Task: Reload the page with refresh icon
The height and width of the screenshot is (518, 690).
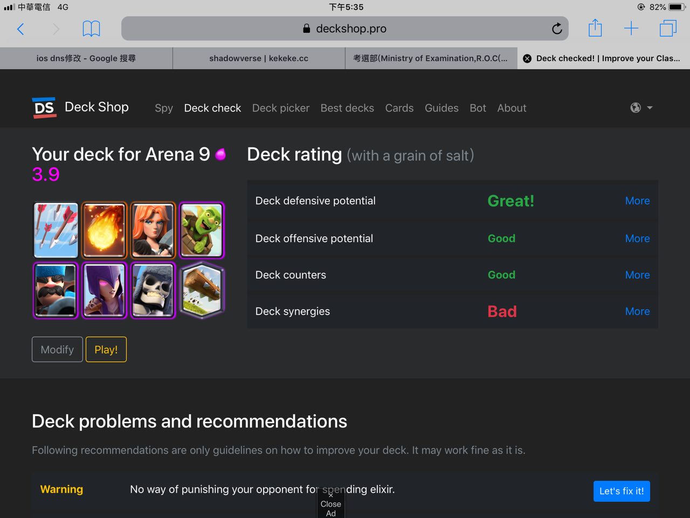Action: pos(557,29)
